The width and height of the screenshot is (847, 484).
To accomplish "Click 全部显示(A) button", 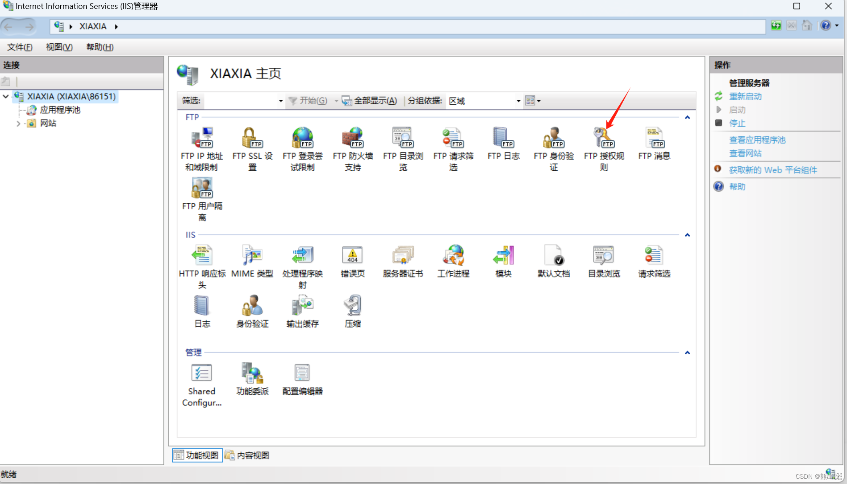I will pyautogui.click(x=369, y=101).
